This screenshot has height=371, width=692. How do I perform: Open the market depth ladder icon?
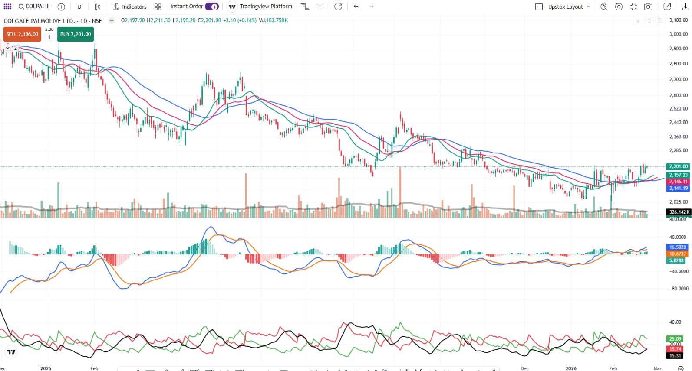(x=305, y=7)
